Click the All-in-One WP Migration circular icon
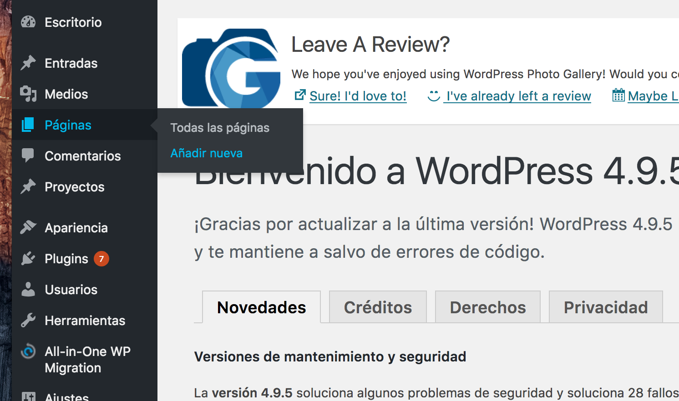Viewport: 679px width, 401px height. coord(28,351)
